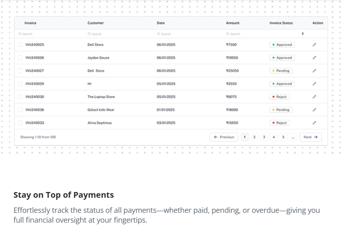Click the Invoice Status column header
The width and height of the screenshot is (343, 230).
281,23
